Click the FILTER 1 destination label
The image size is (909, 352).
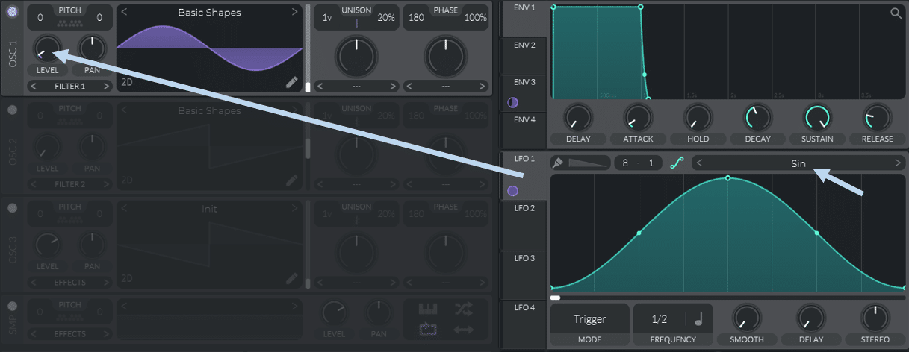pyautogui.click(x=69, y=87)
